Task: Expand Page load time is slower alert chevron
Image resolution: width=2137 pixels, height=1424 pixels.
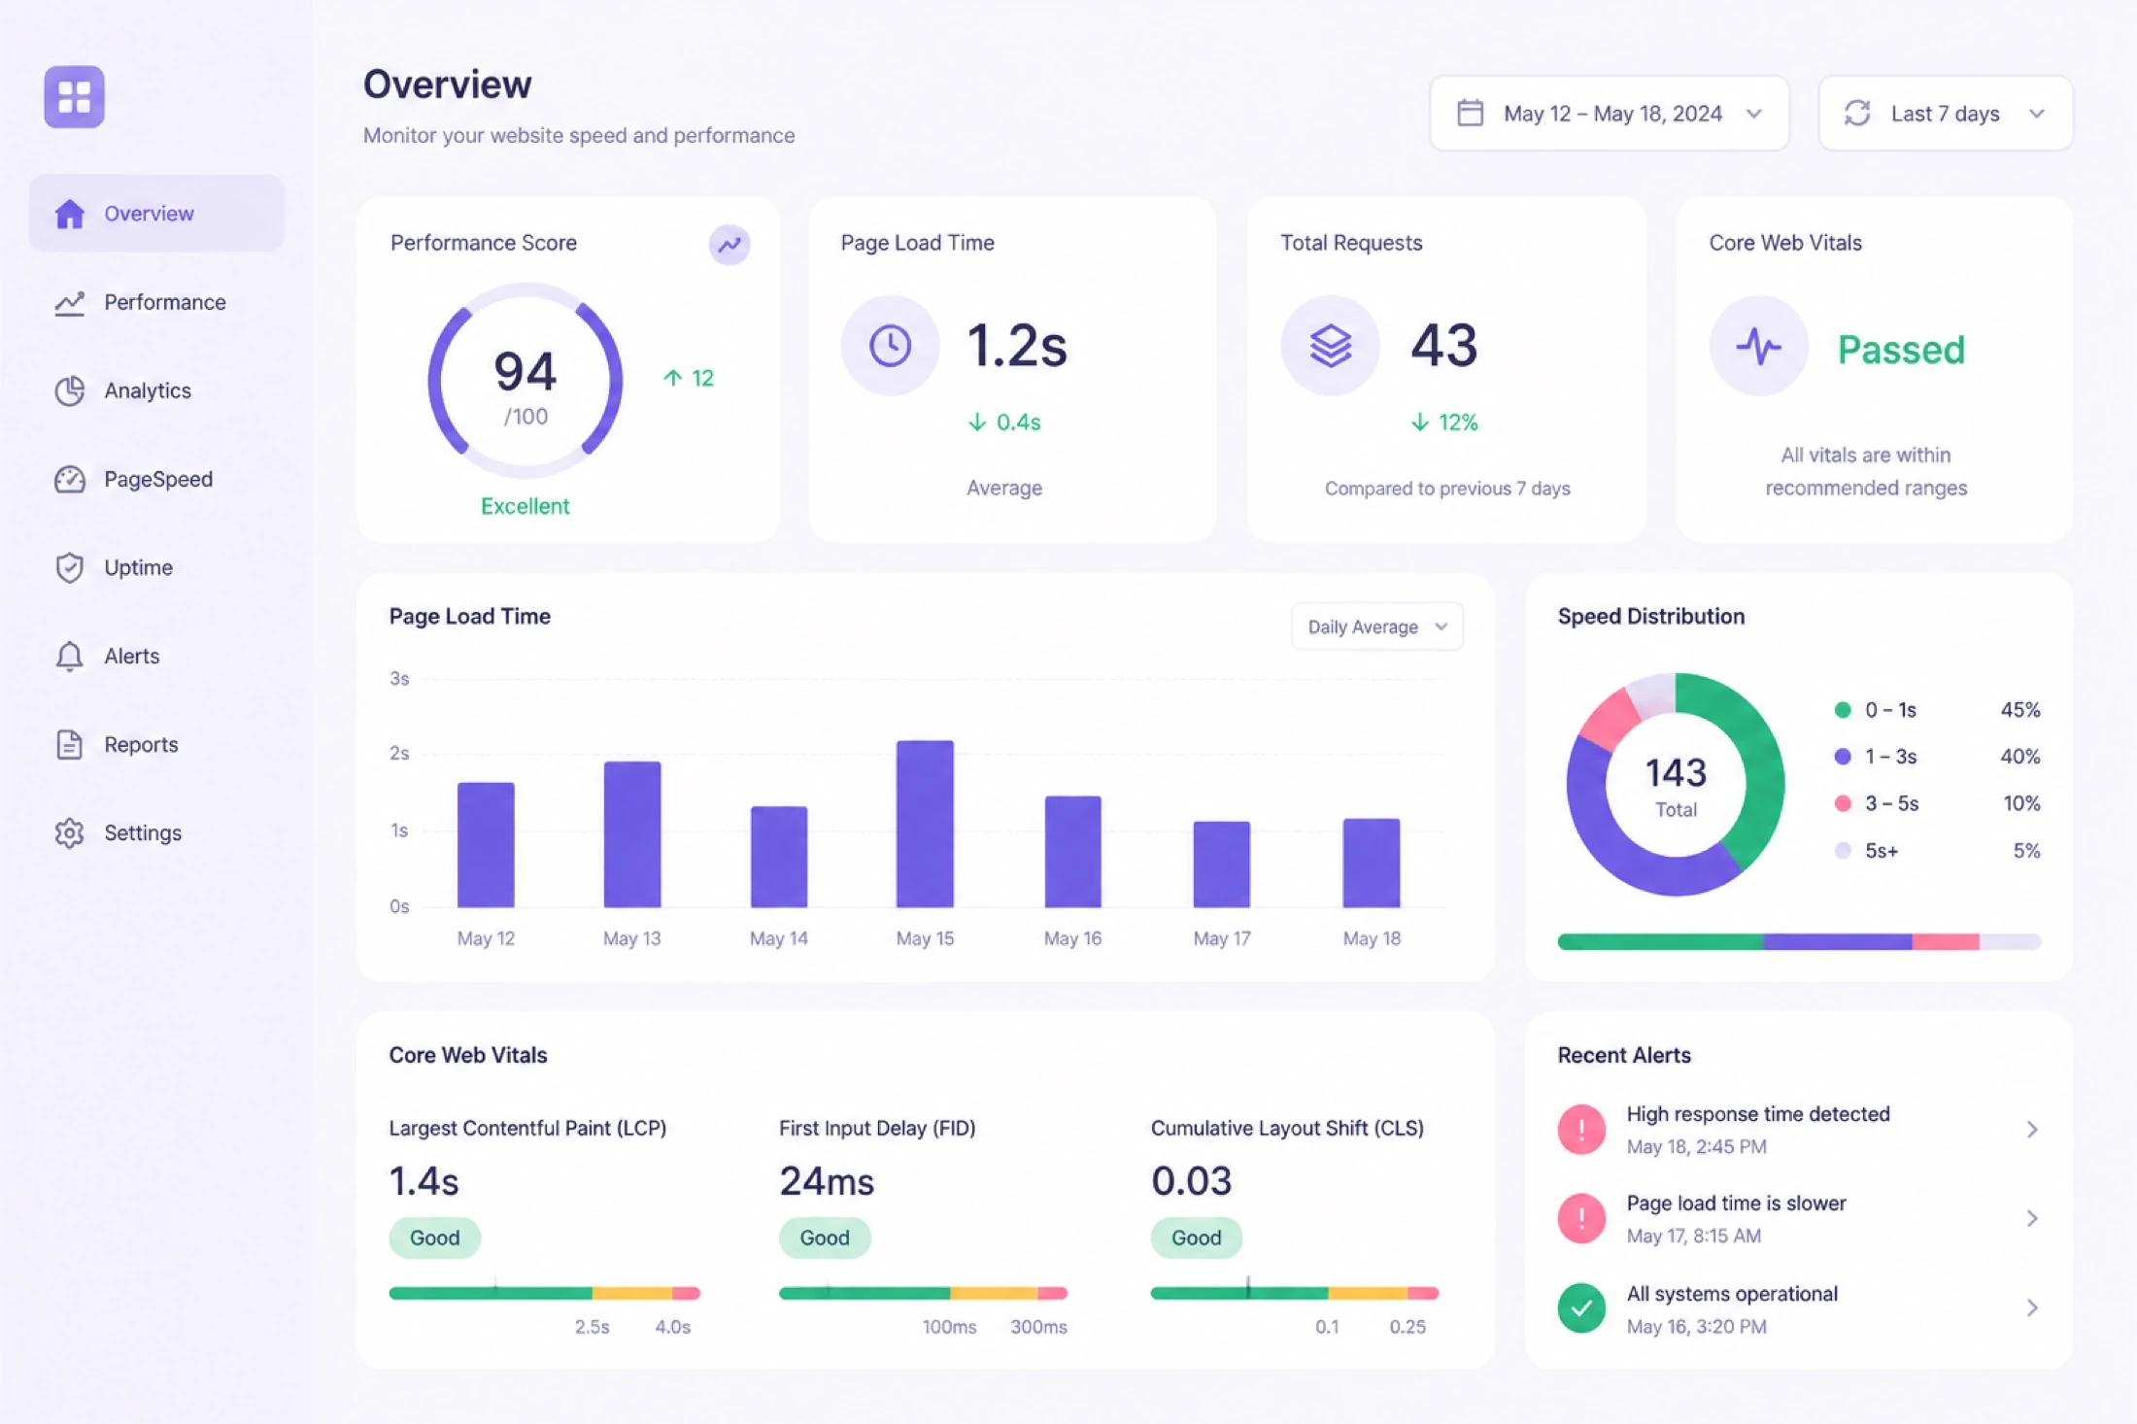Action: 2032,1218
